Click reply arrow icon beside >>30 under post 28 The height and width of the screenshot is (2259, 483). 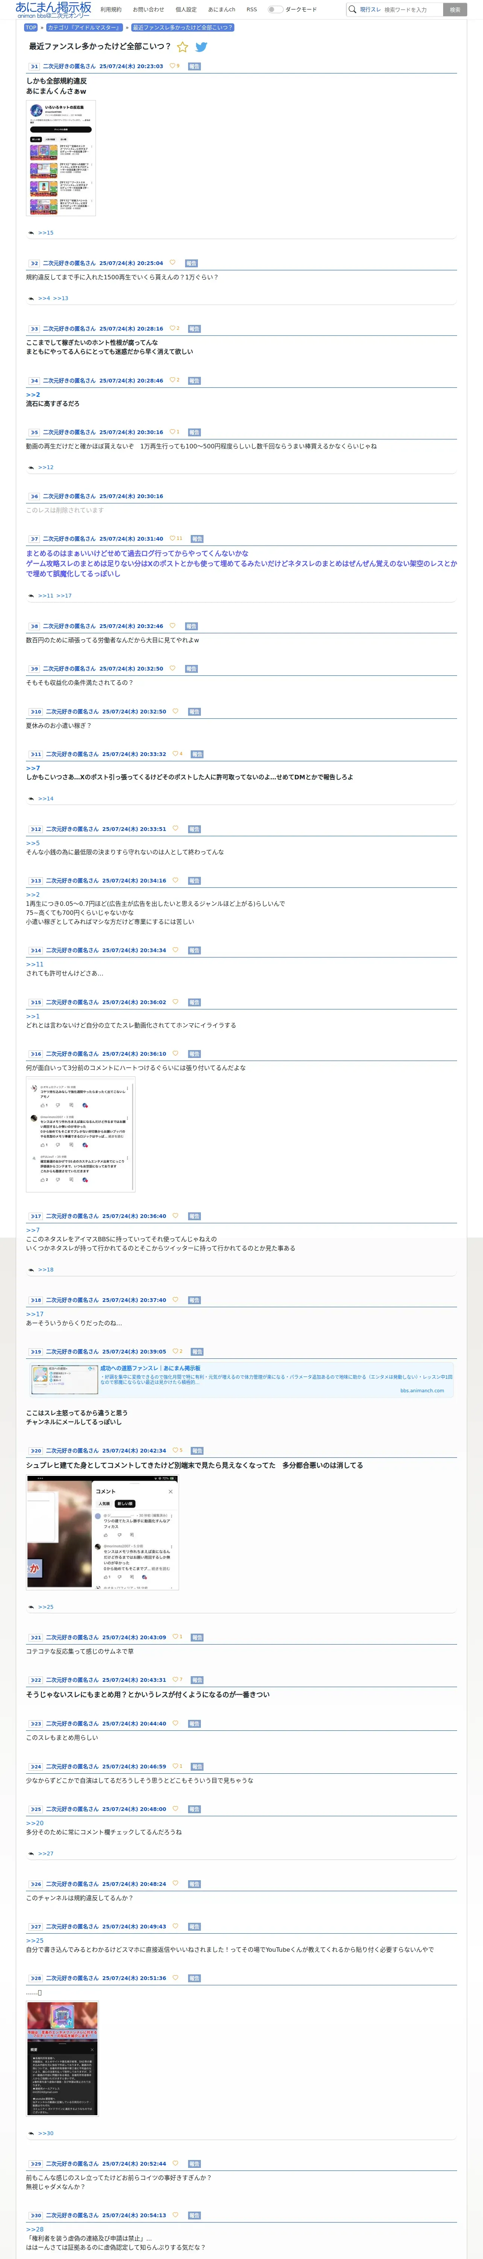click(x=31, y=2134)
